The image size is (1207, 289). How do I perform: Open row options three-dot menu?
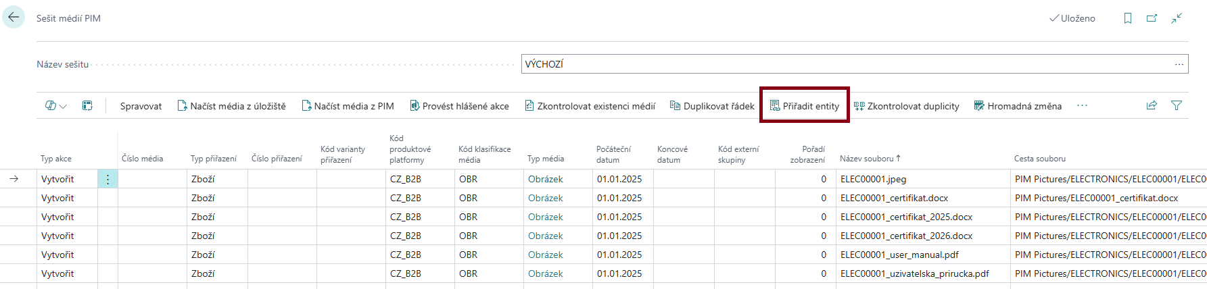(108, 179)
